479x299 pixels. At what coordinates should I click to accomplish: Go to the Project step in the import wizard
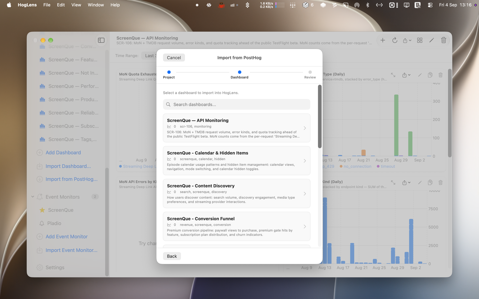169,74
